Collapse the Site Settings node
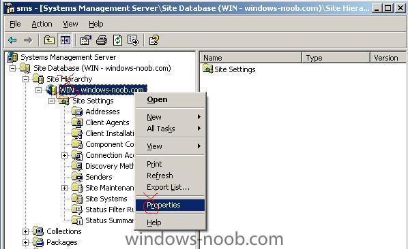Viewport: 408px width, 249px height. pos(51,101)
